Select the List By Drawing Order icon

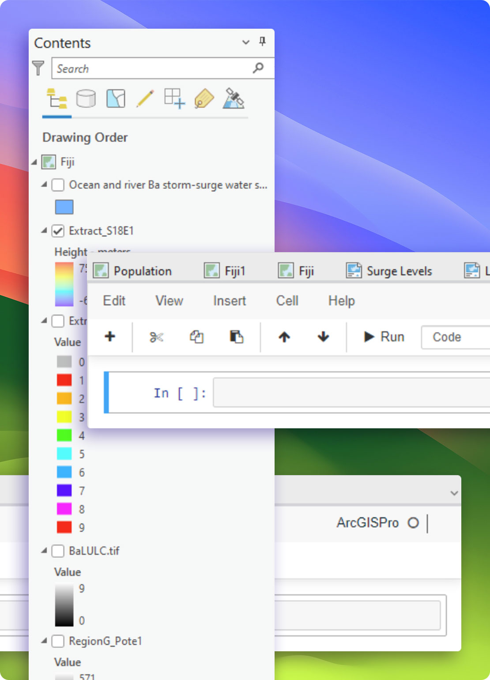pos(57,98)
